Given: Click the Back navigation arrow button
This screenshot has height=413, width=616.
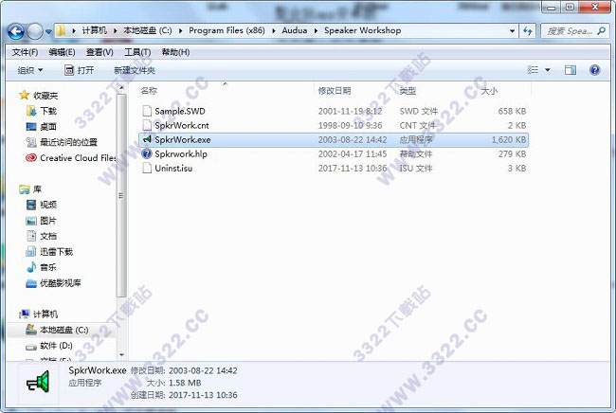Looking at the screenshot, I should (x=16, y=31).
